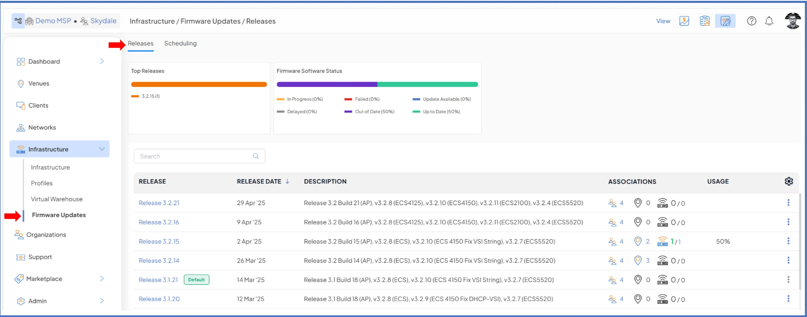Open more options for Release 3.2.15
The image size is (807, 317).
(x=788, y=241)
